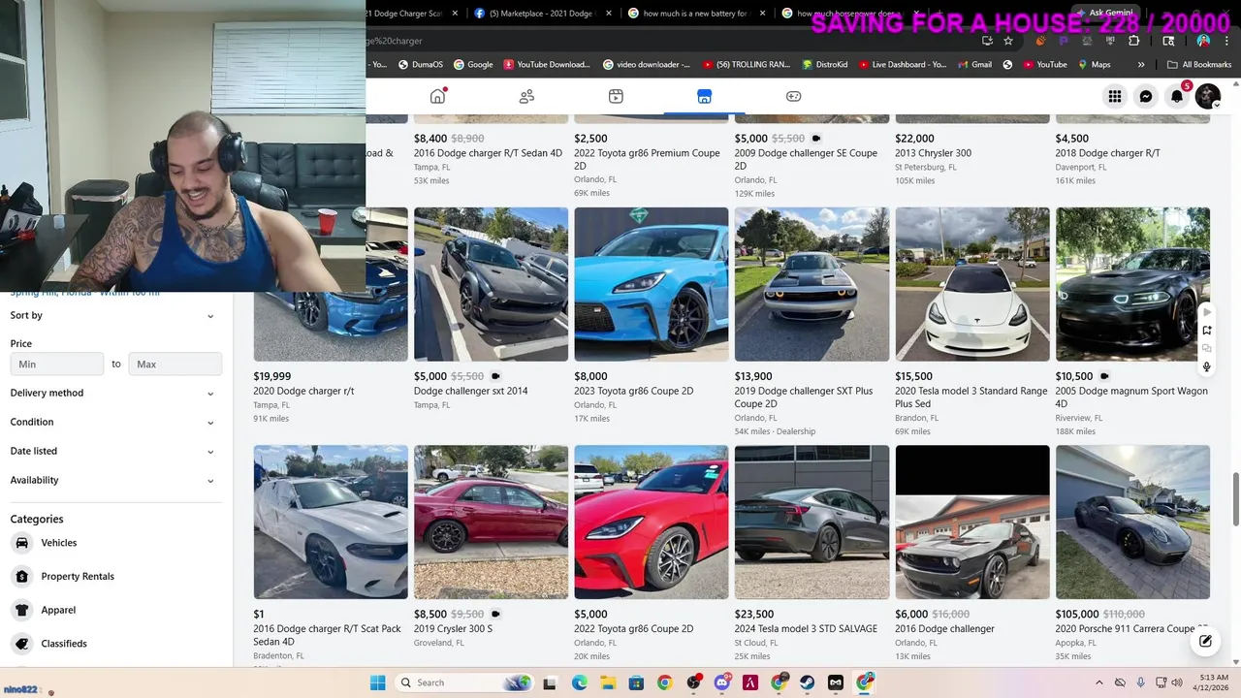
Task: Open the 2013 Chrysler 300 listing title
Action: tap(933, 153)
